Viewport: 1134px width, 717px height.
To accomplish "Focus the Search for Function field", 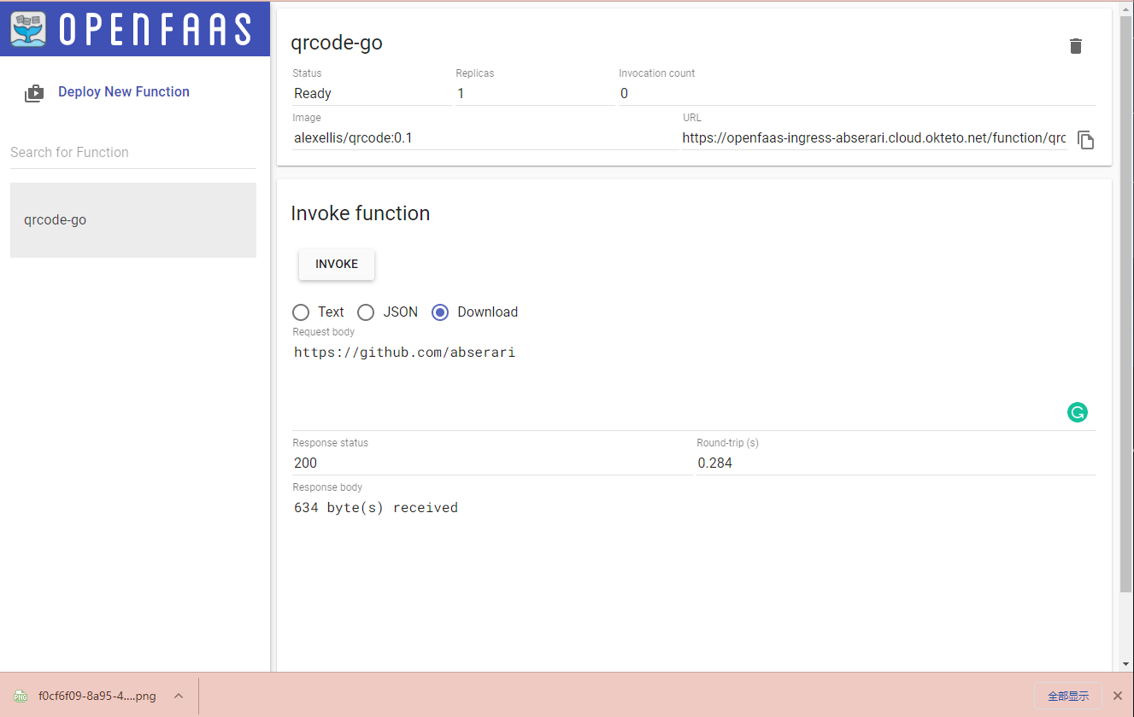I will coord(133,152).
